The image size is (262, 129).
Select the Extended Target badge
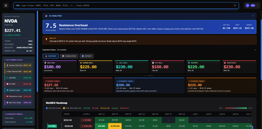(197, 81)
